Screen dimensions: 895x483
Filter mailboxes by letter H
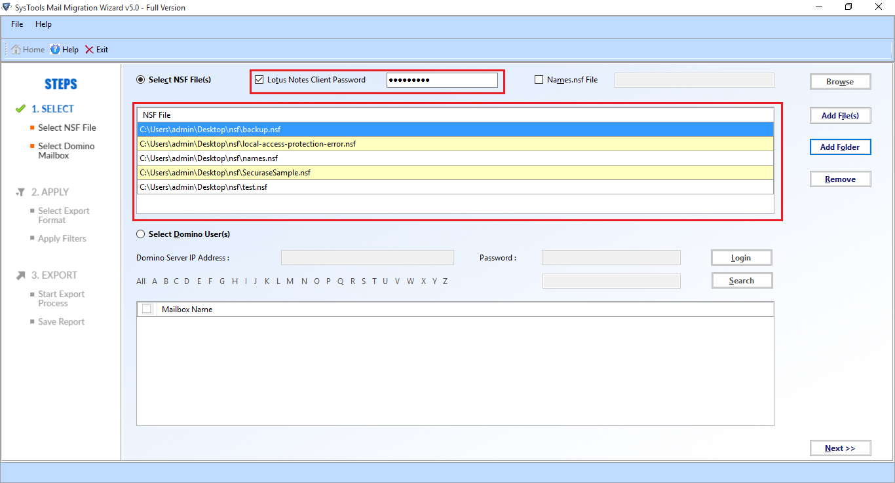pyautogui.click(x=235, y=281)
